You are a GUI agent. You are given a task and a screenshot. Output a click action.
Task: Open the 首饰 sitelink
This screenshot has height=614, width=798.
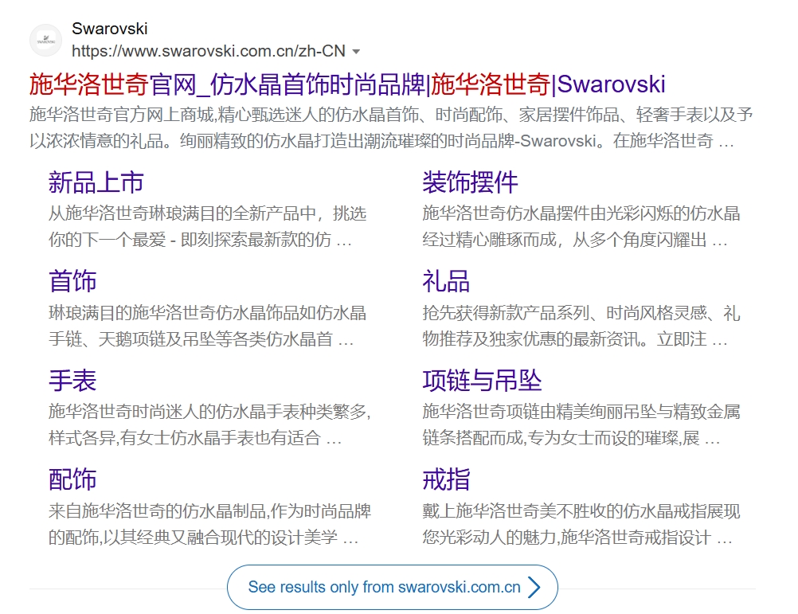point(72,281)
